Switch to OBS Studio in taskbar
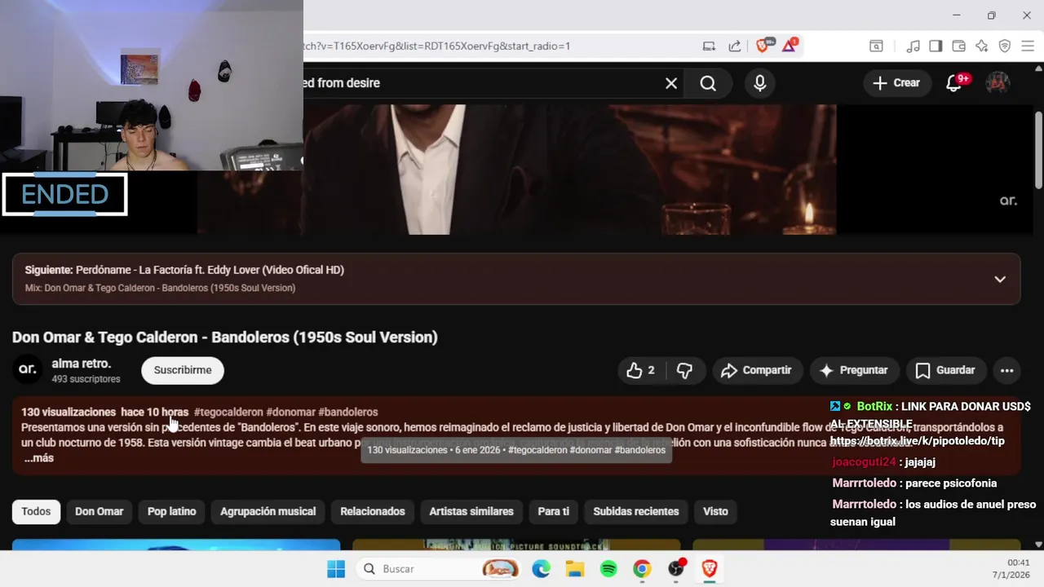 676,569
